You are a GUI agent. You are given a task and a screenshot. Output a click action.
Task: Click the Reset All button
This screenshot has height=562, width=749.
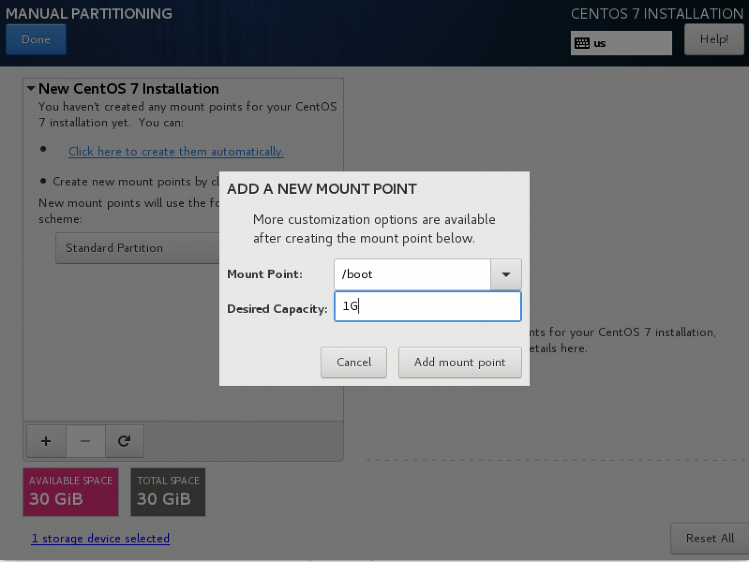point(710,538)
